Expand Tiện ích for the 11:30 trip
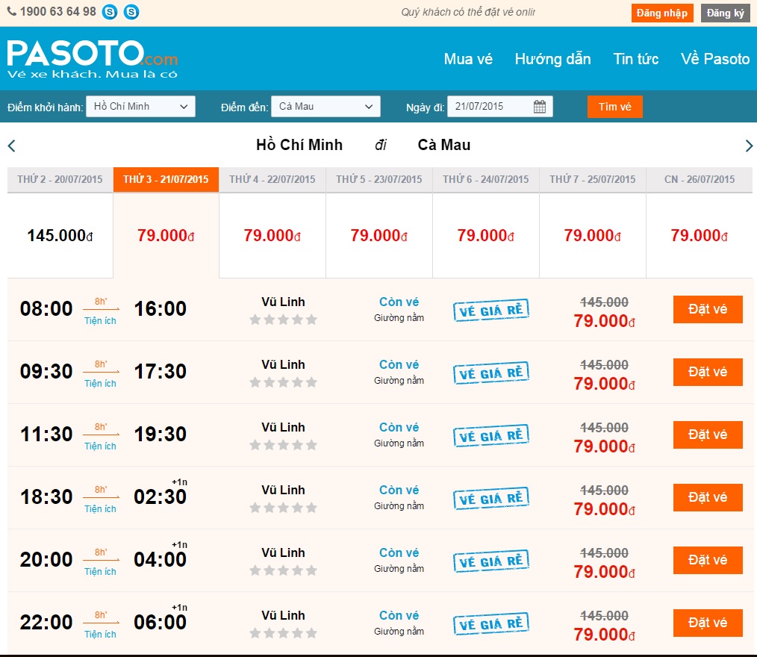The image size is (757, 657). pyautogui.click(x=100, y=446)
